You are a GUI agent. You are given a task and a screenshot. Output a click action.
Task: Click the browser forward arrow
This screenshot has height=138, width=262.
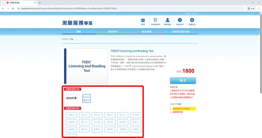click(x=8, y=9)
